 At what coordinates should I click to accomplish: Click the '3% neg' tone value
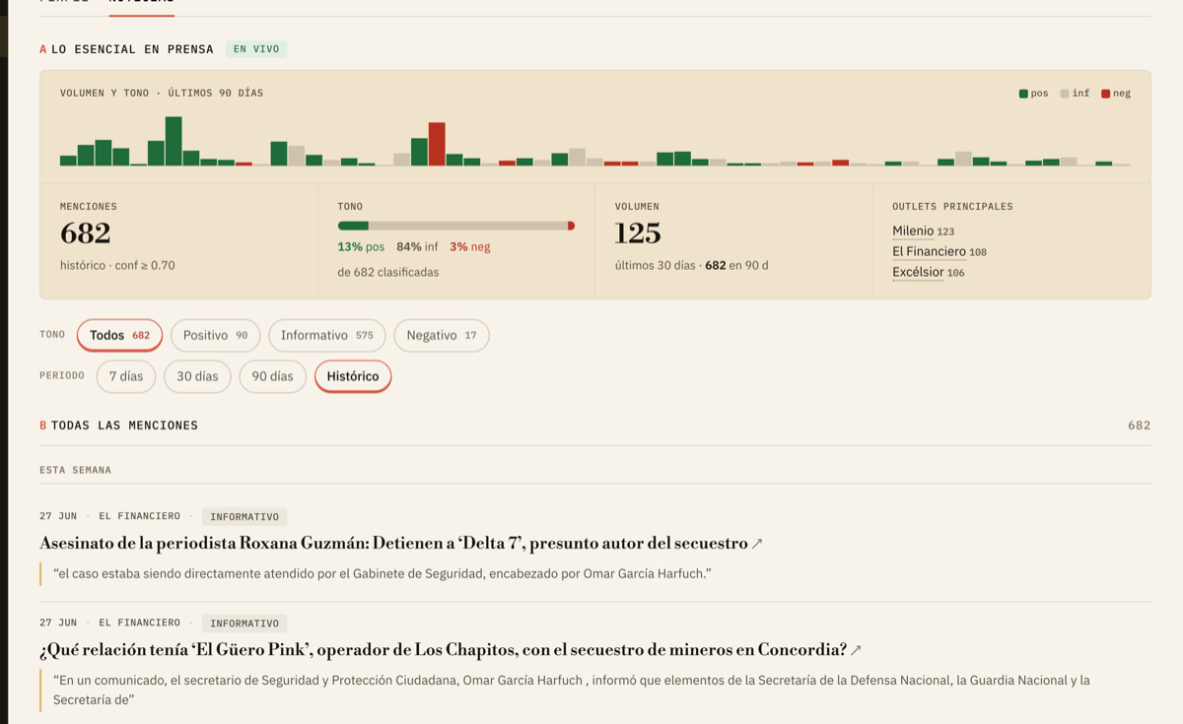(x=470, y=247)
